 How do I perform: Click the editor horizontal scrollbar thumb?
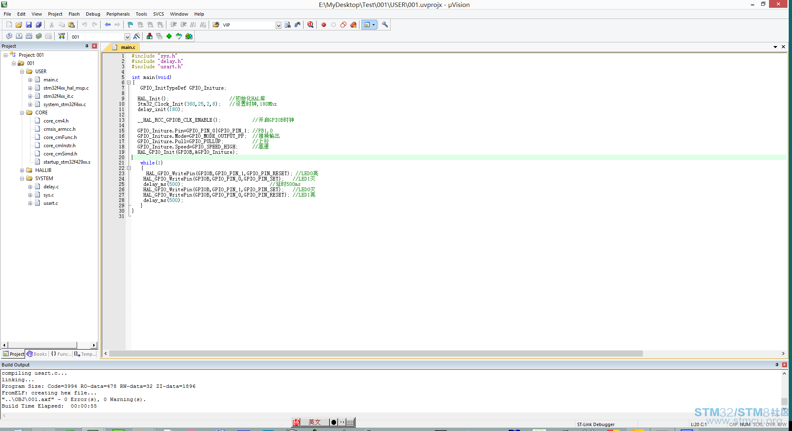tap(376, 354)
